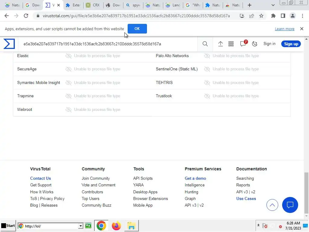This screenshot has width=309, height=232.
Task: Click the blue chat bubble button
Action: [x=290, y=205]
